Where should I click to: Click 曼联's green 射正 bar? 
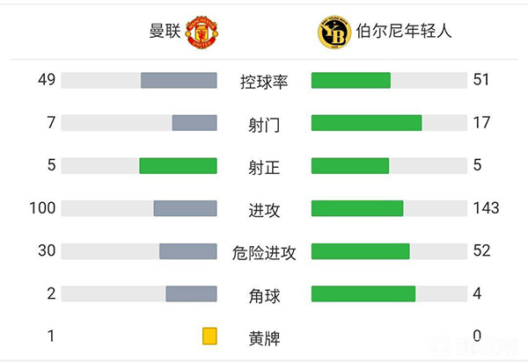click(178, 166)
